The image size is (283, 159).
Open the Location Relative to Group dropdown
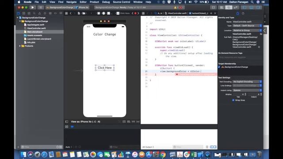pos(247,30)
